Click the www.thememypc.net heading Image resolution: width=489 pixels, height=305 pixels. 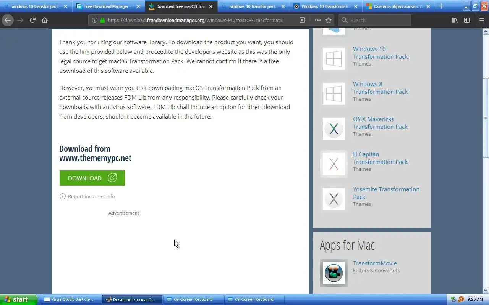click(95, 158)
